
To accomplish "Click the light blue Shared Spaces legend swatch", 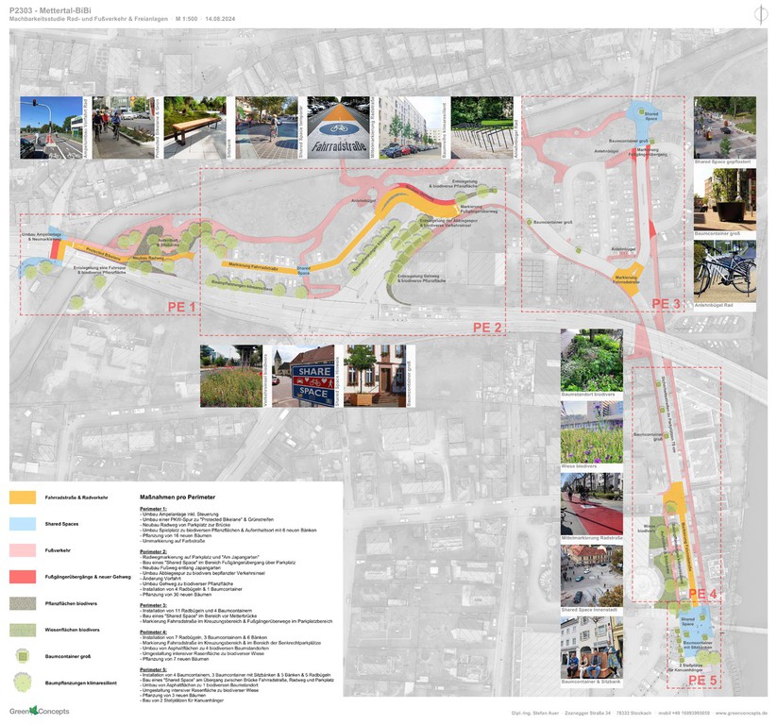I will (x=24, y=523).
